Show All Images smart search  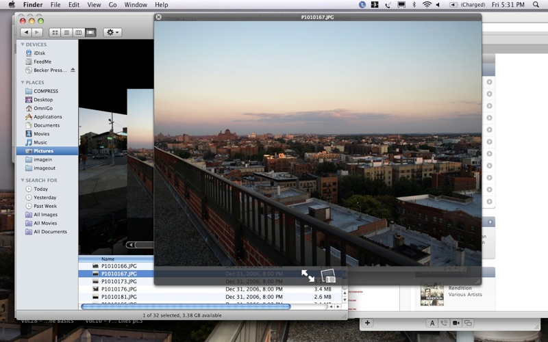point(47,215)
